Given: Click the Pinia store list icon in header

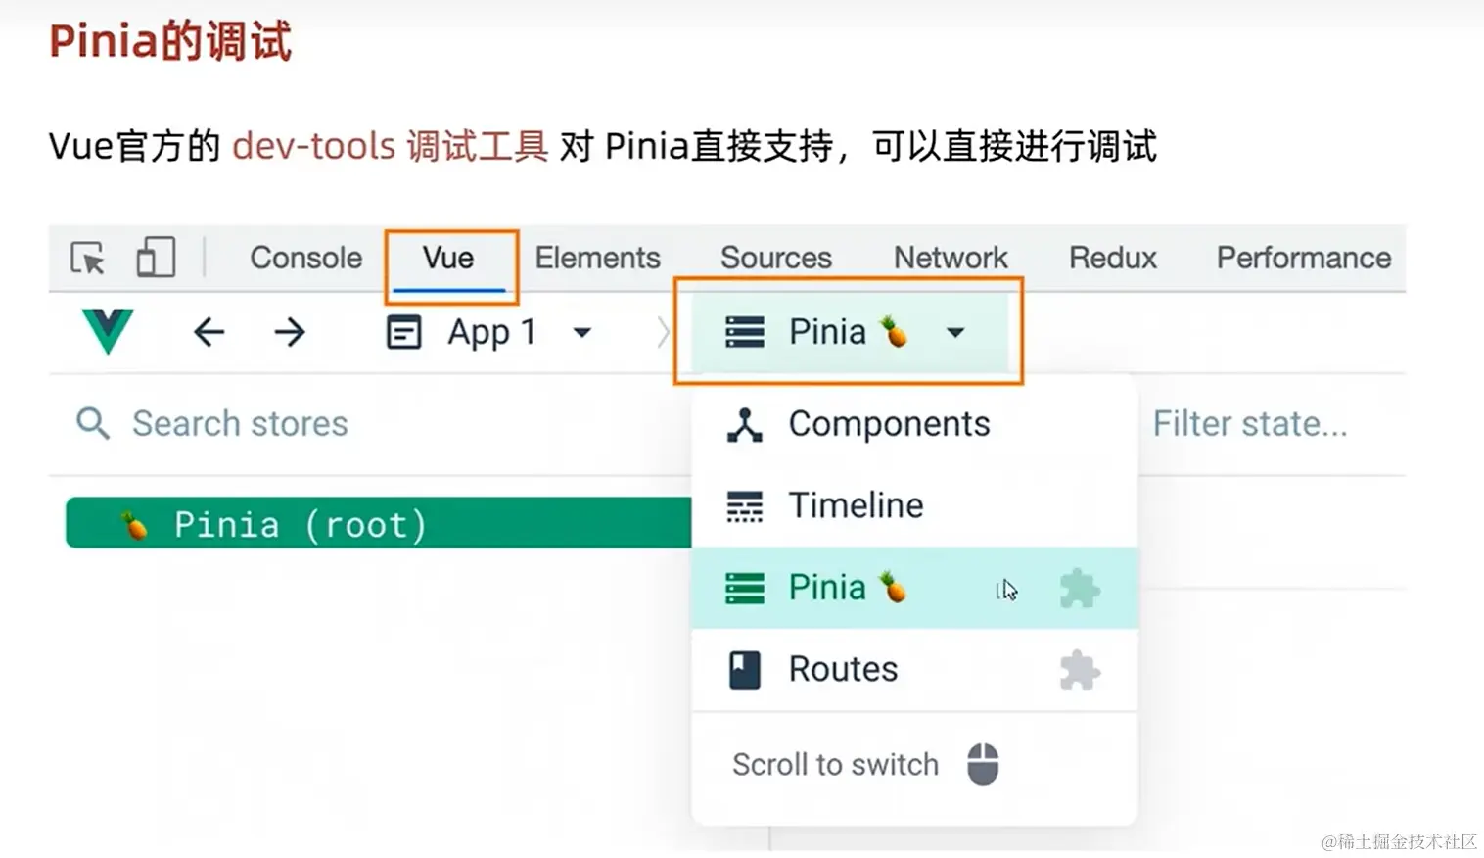Looking at the screenshot, I should 745,332.
